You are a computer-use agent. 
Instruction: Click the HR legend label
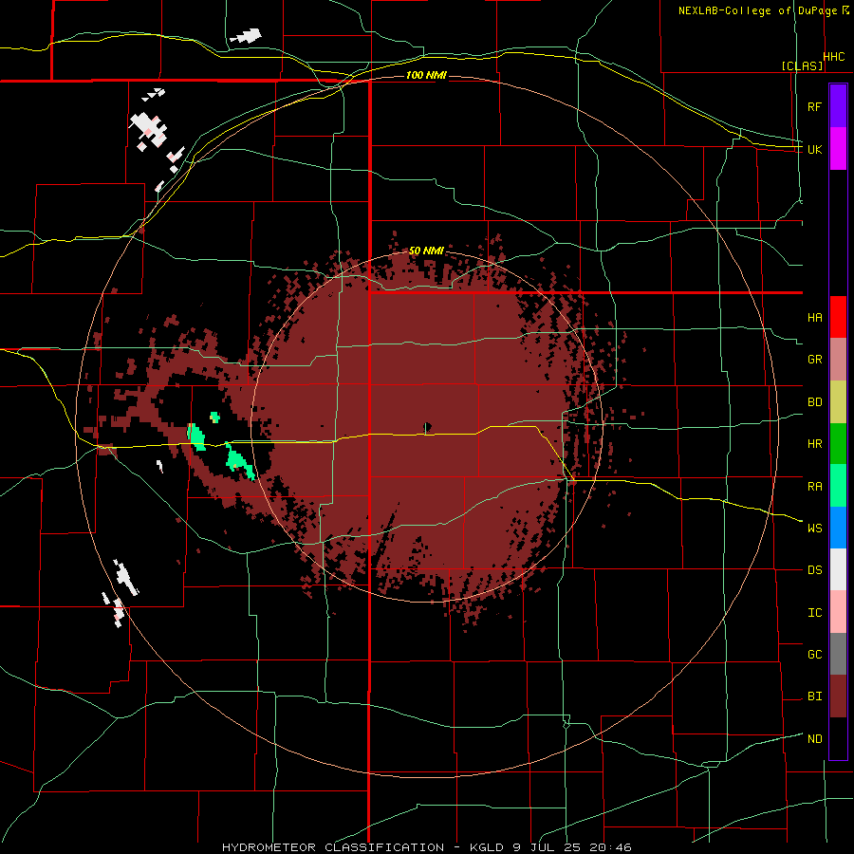click(x=814, y=444)
